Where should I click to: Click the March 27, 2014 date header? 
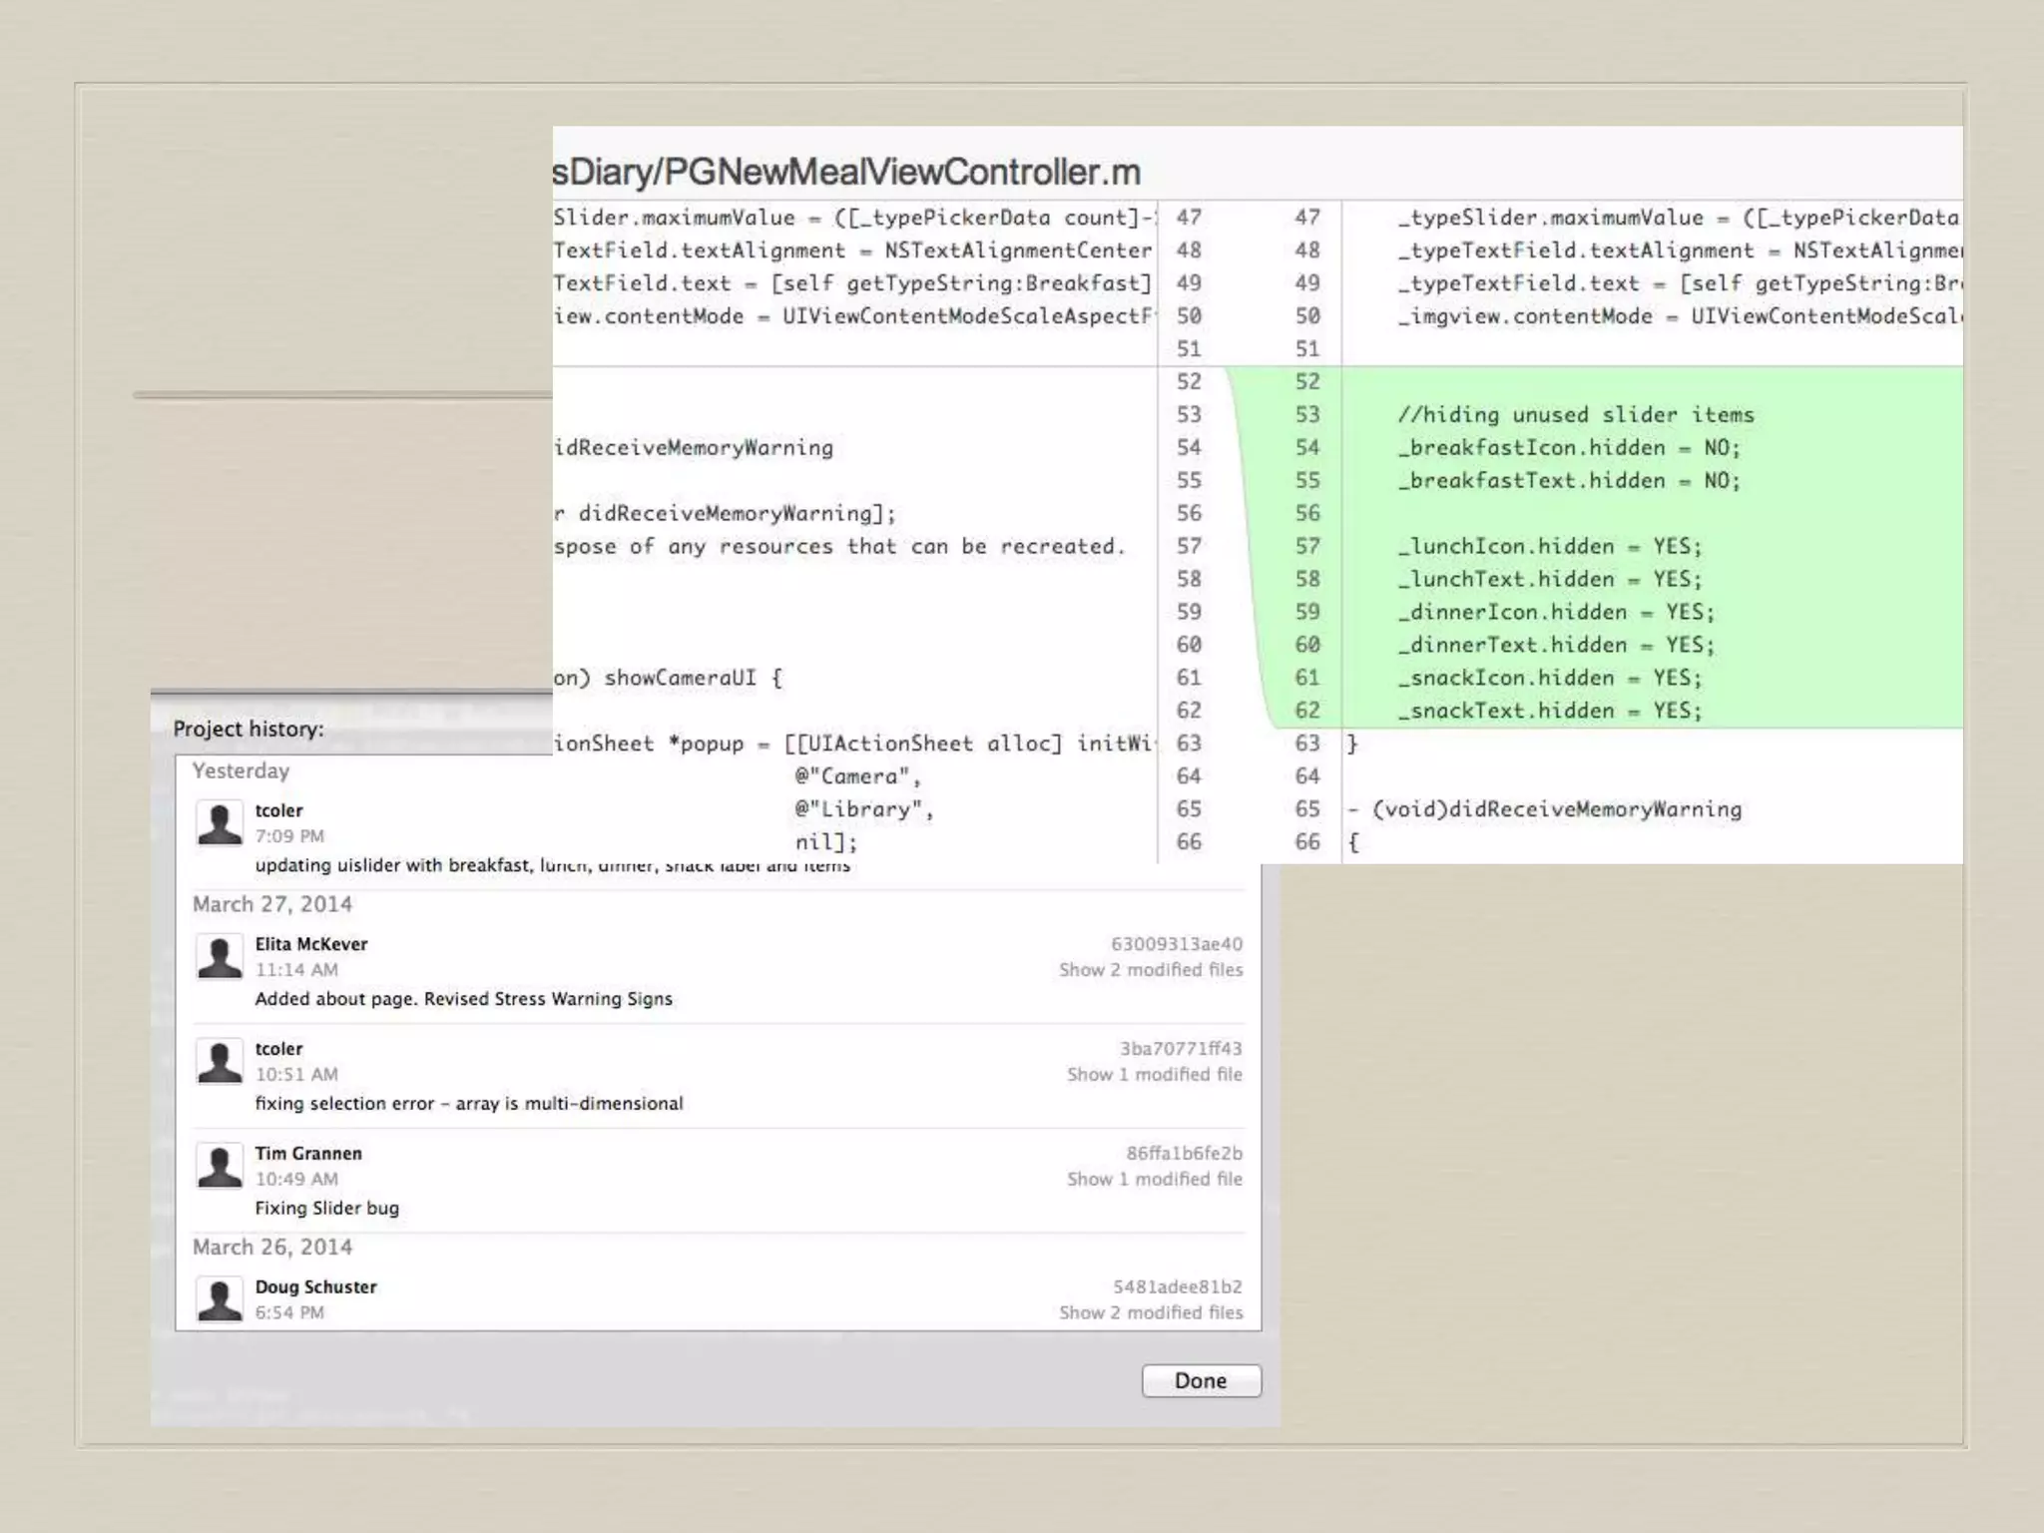tap(271, 904)
